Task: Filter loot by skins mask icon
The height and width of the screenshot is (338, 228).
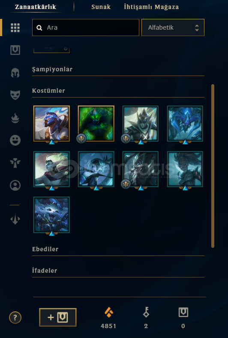Action: point(15,95)
